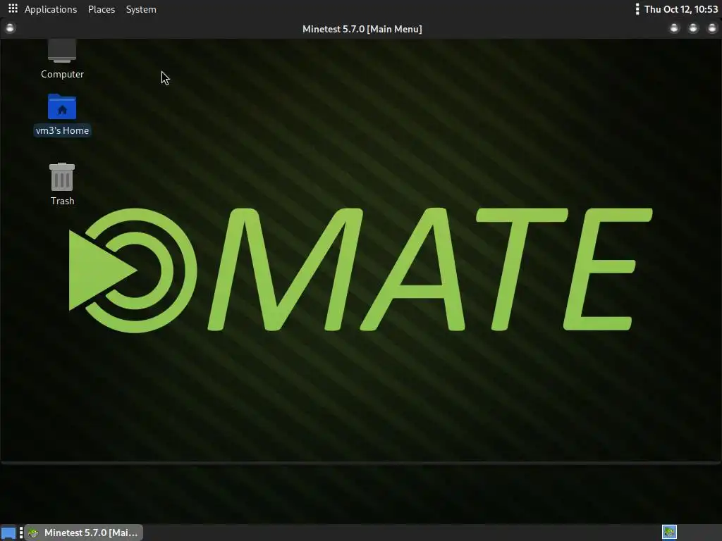This screenshot has height=541, width=722.
Task: Open the window menu button left of Minetest title
Action: 10,28
